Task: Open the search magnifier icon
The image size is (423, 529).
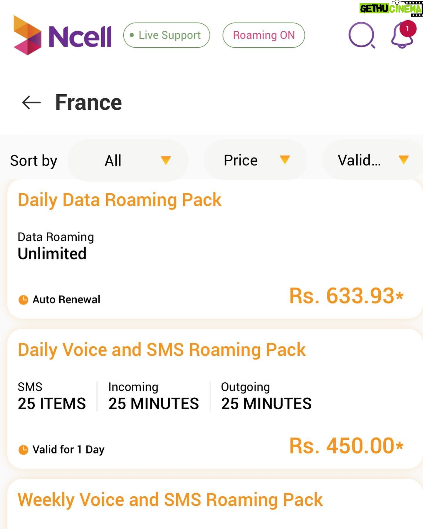Action: pos(362,35)
